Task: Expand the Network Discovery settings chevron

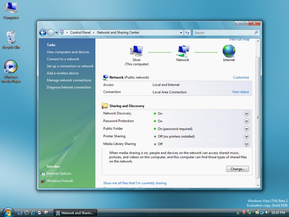Action: coord(246,113)
